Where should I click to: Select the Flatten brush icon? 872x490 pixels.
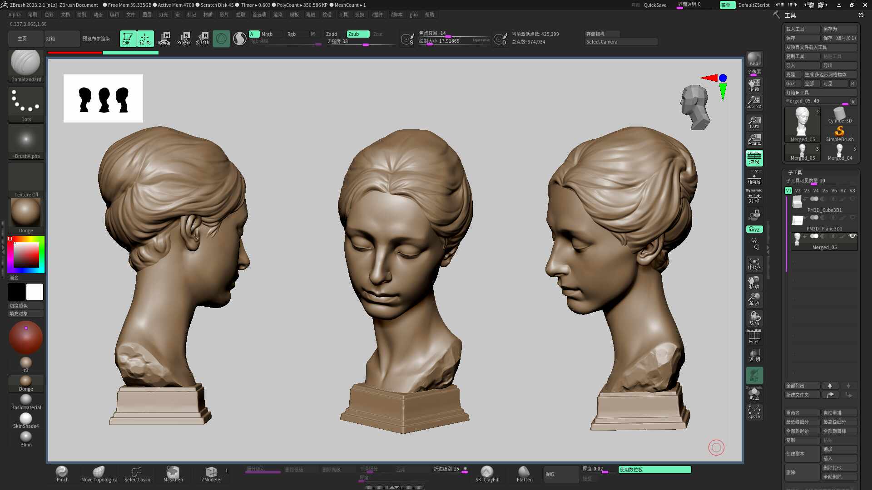524,472
